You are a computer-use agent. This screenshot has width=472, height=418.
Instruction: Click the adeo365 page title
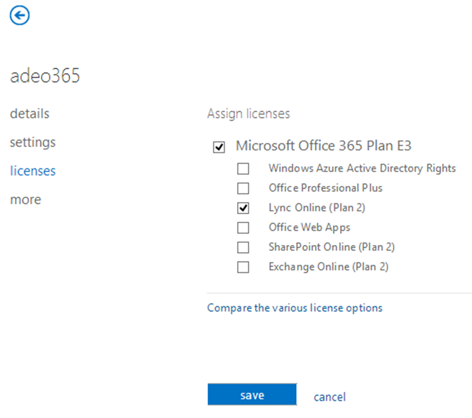[45, 76]
